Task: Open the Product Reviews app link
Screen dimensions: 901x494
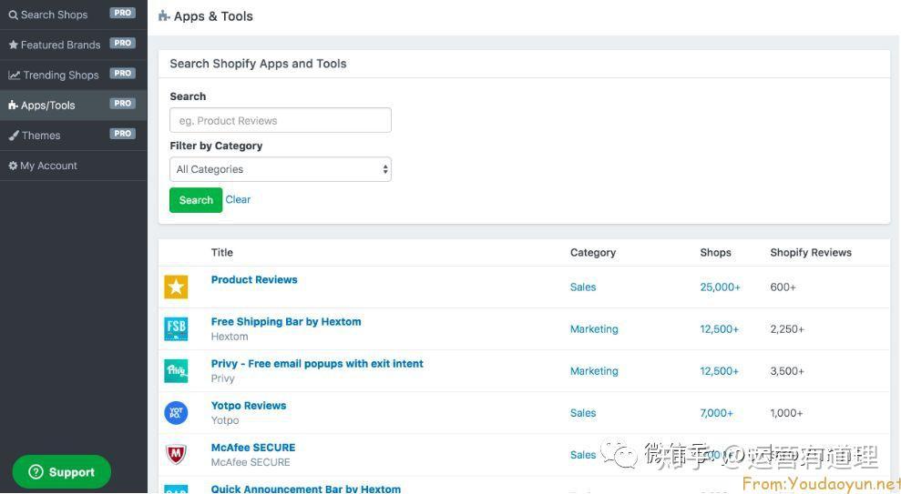Action: [254, 280]
